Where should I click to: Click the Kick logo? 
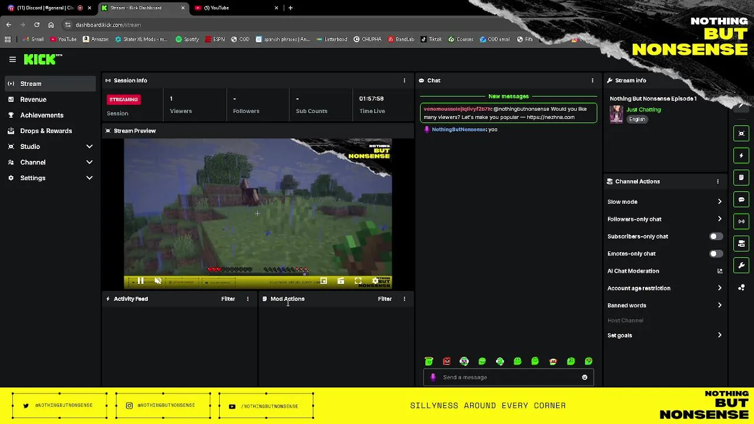point(42,59)
